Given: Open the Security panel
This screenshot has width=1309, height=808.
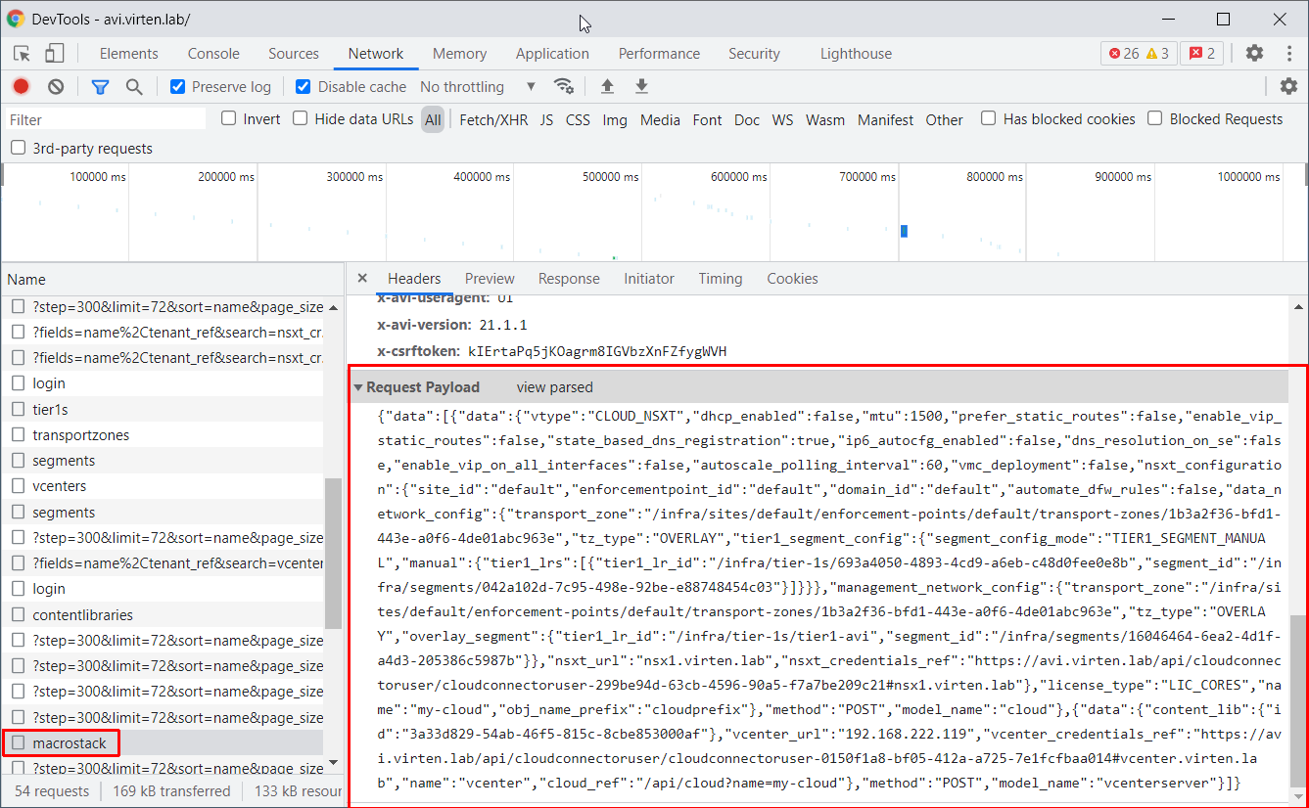Looking at the screenshot, I should (754, 54).
